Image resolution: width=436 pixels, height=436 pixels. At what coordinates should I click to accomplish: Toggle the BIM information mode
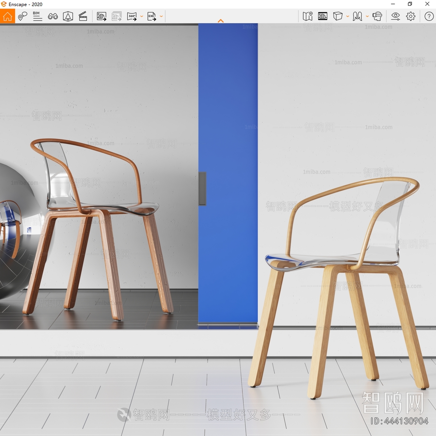pyautogui.click(x=37, y=16)
